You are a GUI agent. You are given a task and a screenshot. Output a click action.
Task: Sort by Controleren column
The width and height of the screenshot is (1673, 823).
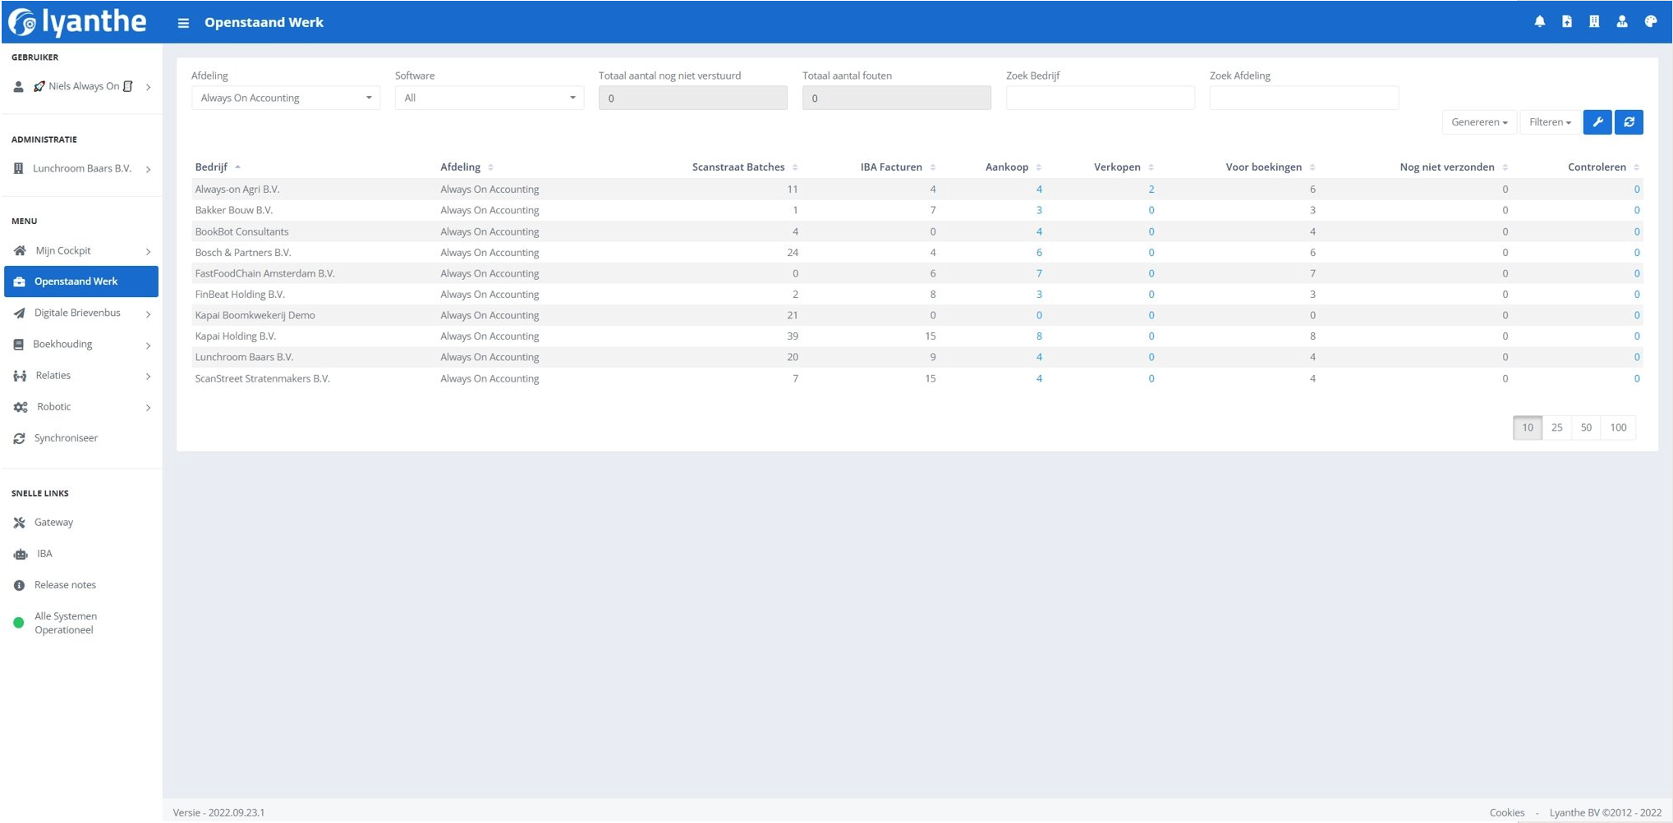tap(1603, 167)
